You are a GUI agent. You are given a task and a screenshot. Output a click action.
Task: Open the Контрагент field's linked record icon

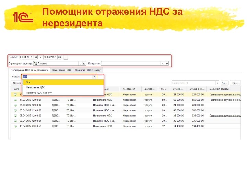click(x=167, y=63)
